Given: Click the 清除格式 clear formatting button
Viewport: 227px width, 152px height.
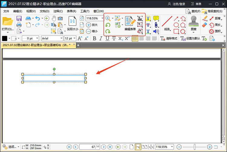Looking at the screenshot, I should pos(169,39).
